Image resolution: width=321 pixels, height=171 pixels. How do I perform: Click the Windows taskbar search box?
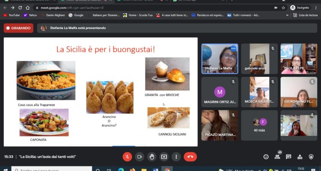coord(52,169)
